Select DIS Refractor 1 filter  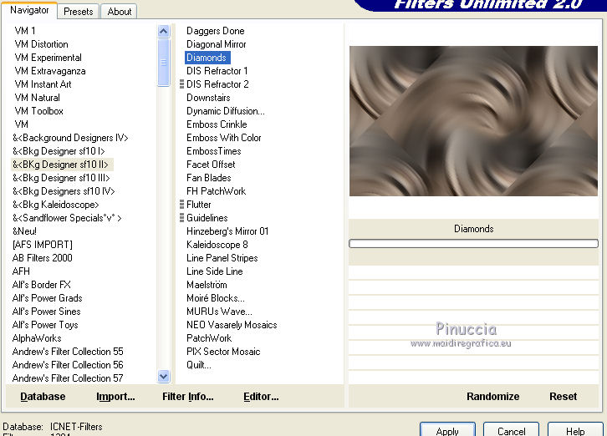tap(217, 71)
